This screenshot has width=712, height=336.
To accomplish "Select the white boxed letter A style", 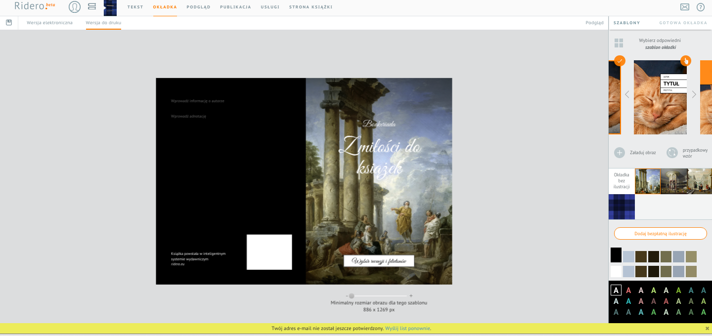I will click(616, 290).
